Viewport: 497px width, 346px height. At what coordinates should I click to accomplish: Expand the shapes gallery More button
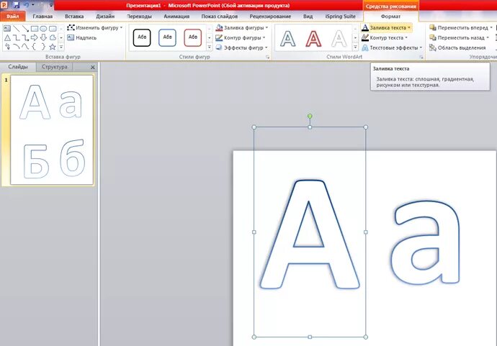pos(61,47)
